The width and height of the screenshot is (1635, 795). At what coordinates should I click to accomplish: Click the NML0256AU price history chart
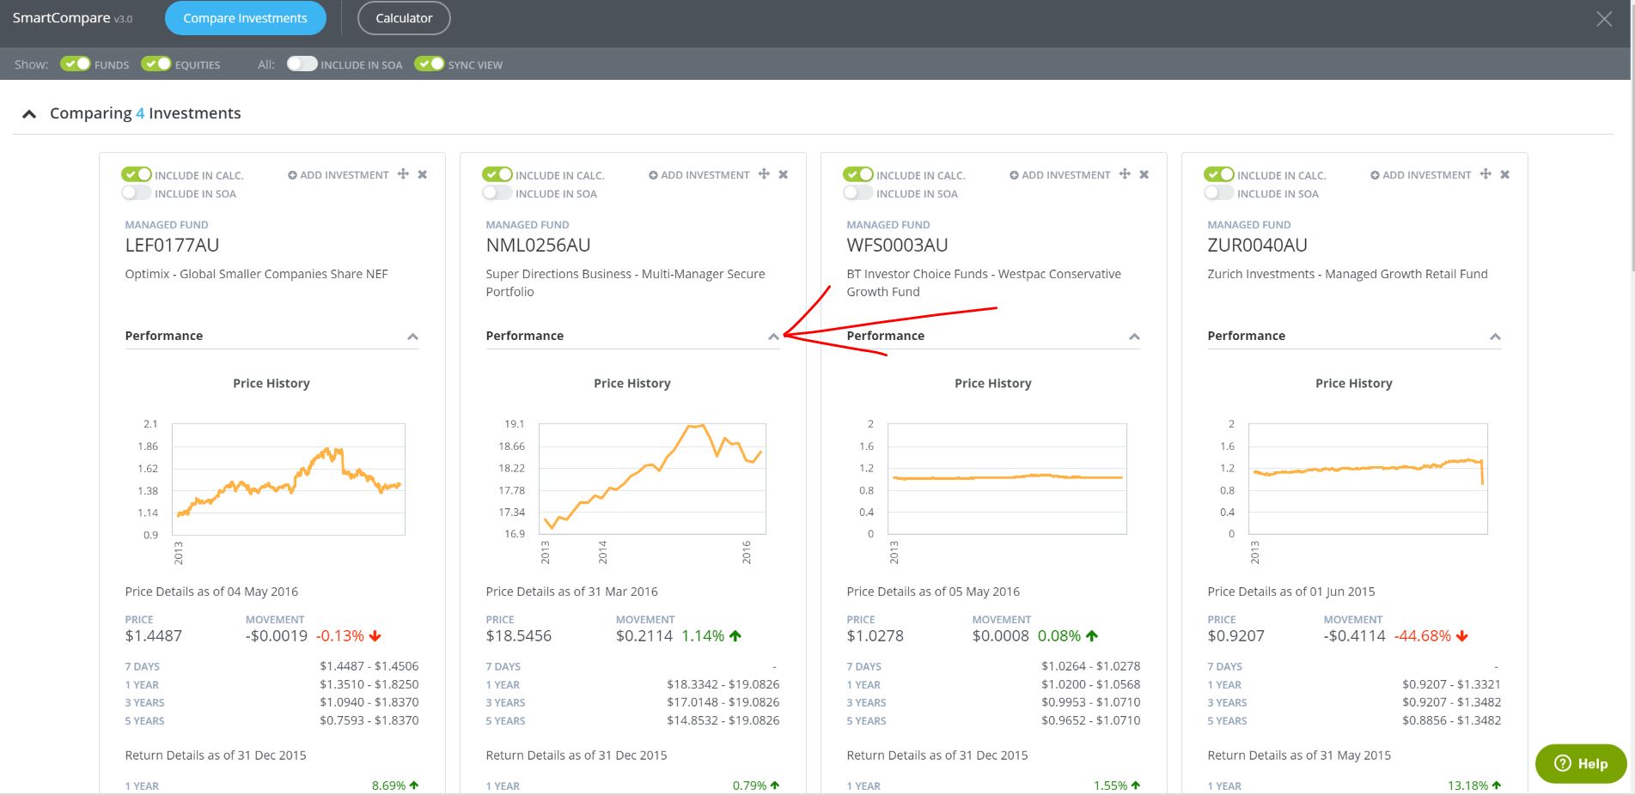651,479
